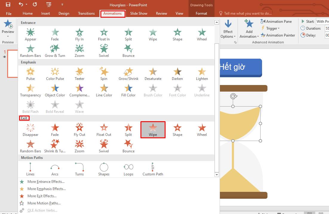Choose the Disappear exit effect
This screenshot has height=214, width=329.
[30, 130]
